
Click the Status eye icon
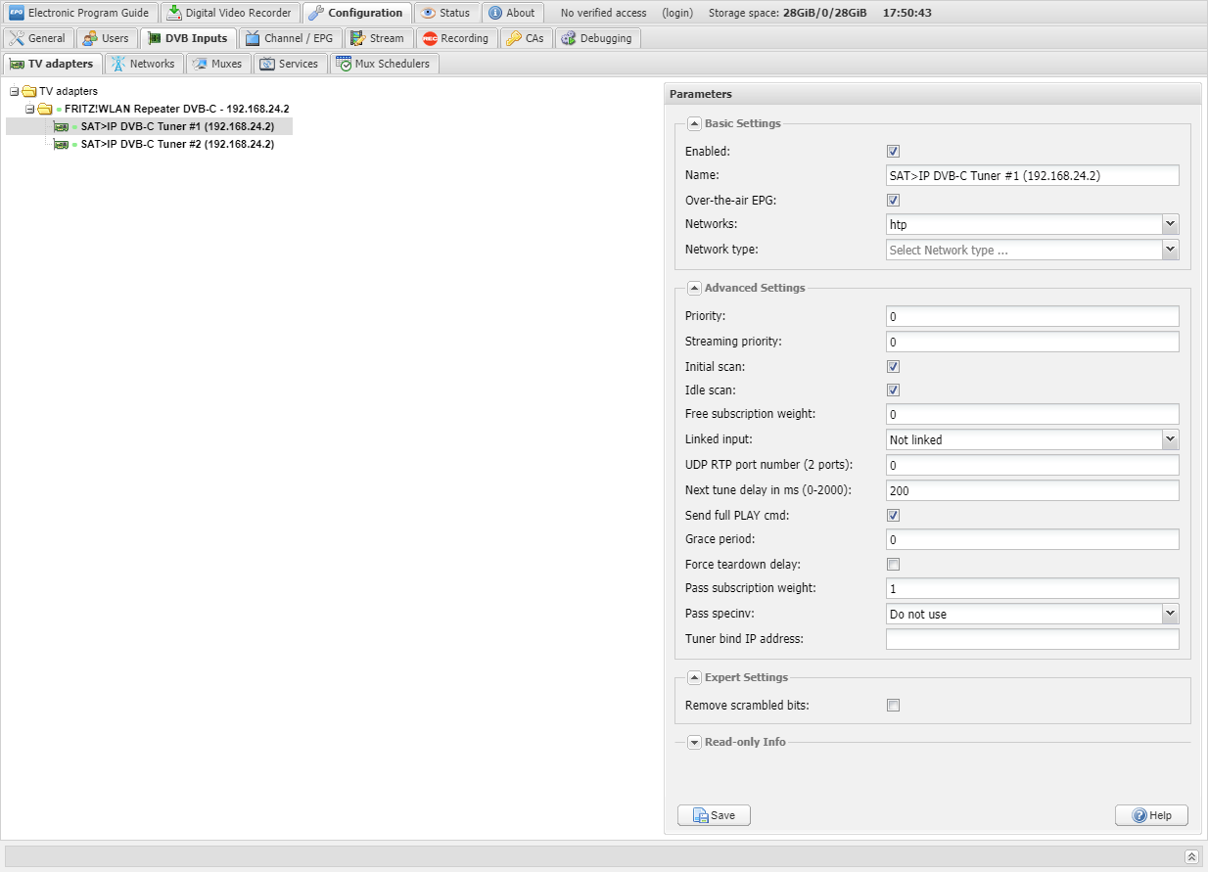pyautogui.click(x=429, y=13)
